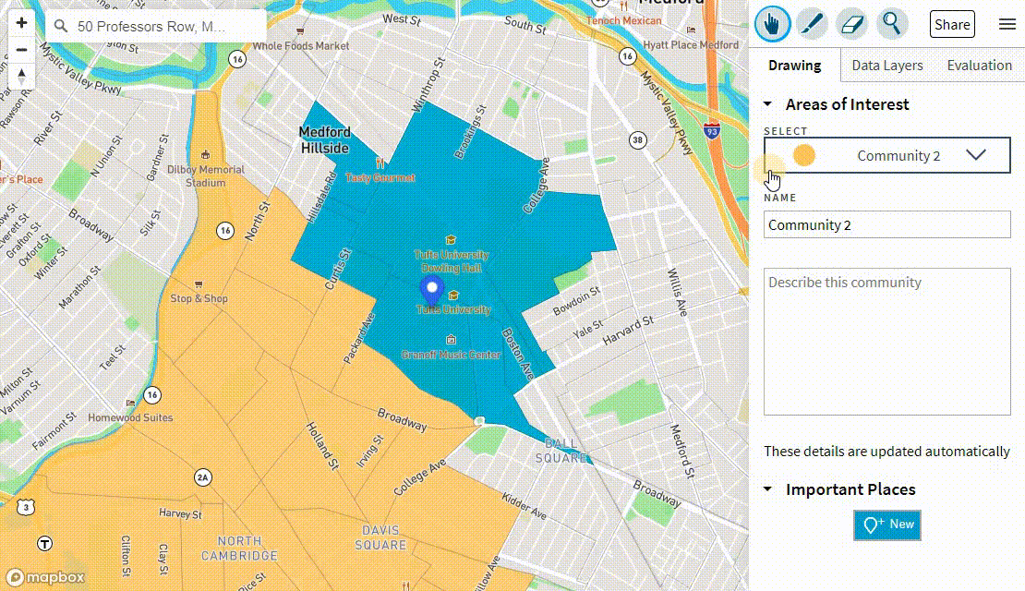
Task: Open the Drawing tab
Action: 794,66
